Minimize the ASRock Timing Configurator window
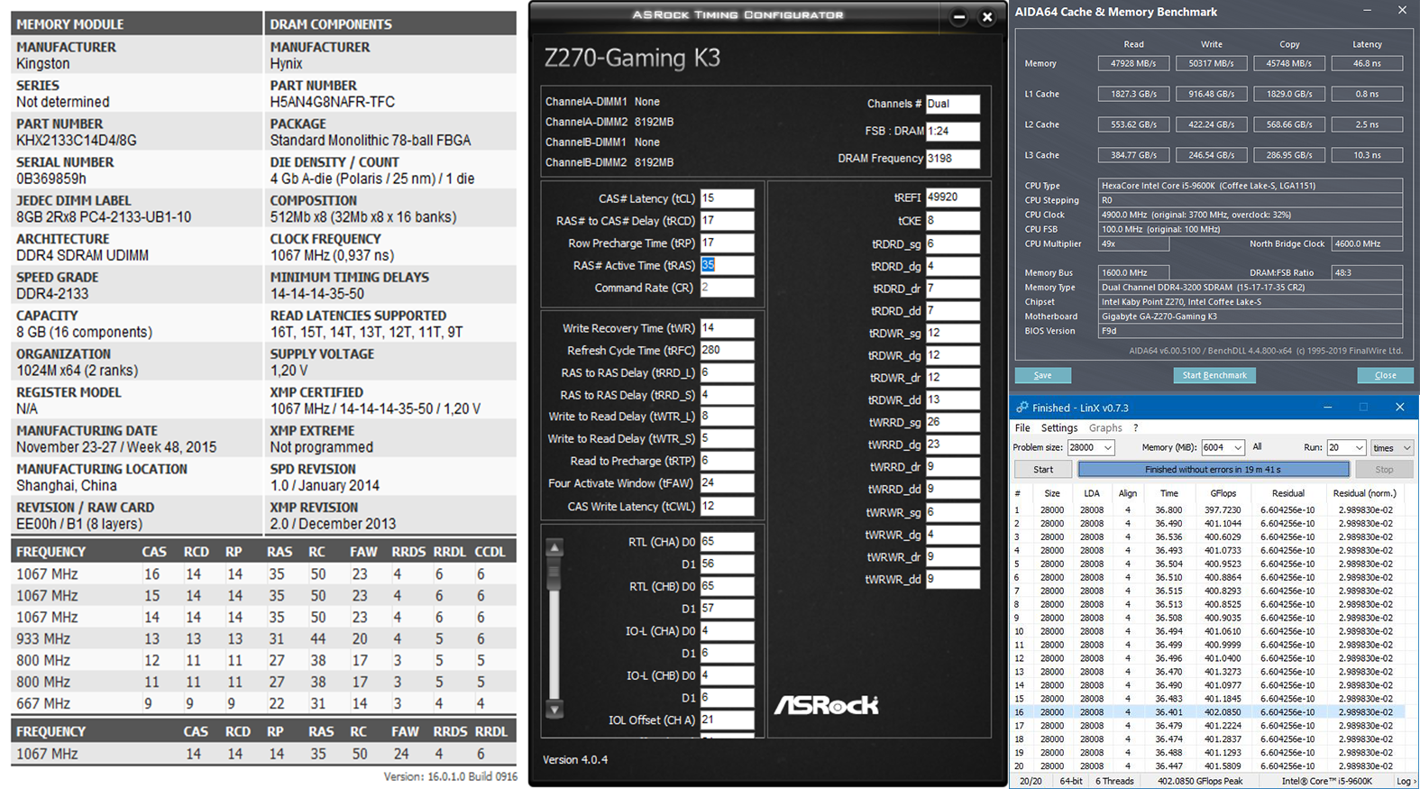1420x789 pixels. coord(959,17)
